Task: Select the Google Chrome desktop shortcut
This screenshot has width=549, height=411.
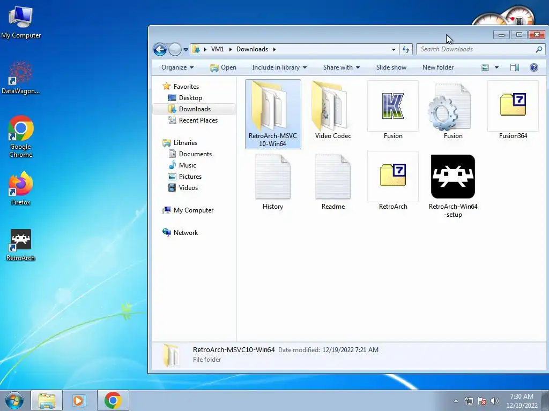Action: pos(21,136)
